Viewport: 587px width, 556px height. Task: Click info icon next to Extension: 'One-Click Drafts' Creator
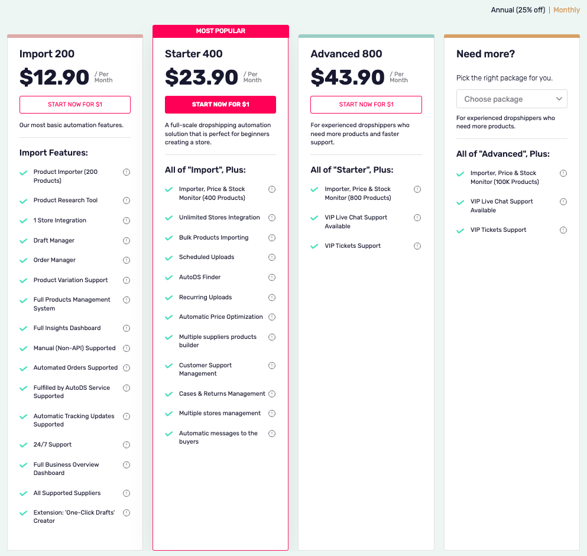pos(126,513)
